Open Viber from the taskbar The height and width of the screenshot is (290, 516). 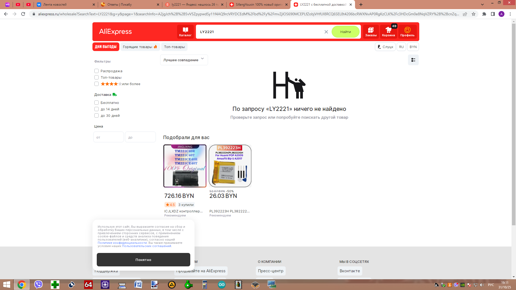[38, 285]
